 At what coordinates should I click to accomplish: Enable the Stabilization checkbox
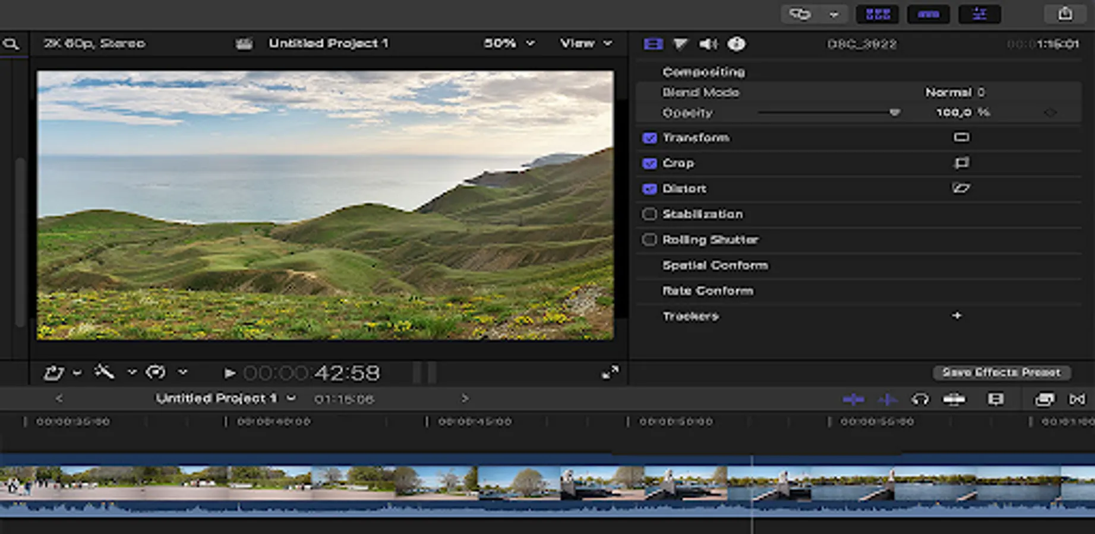coord(649,214)
